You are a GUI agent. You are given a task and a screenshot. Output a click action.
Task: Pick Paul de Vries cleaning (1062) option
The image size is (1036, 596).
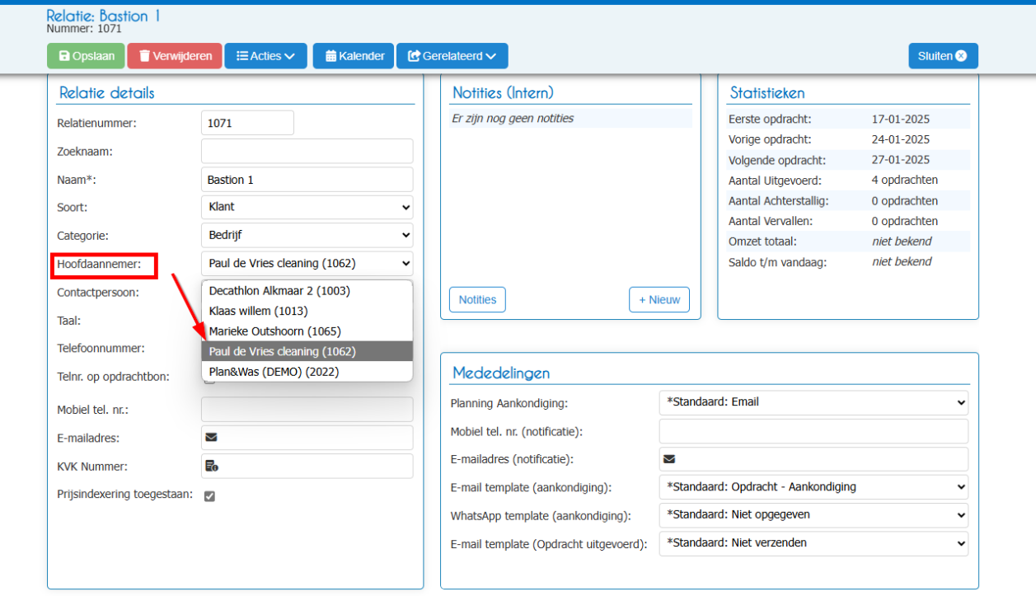(x=307, y=351)
